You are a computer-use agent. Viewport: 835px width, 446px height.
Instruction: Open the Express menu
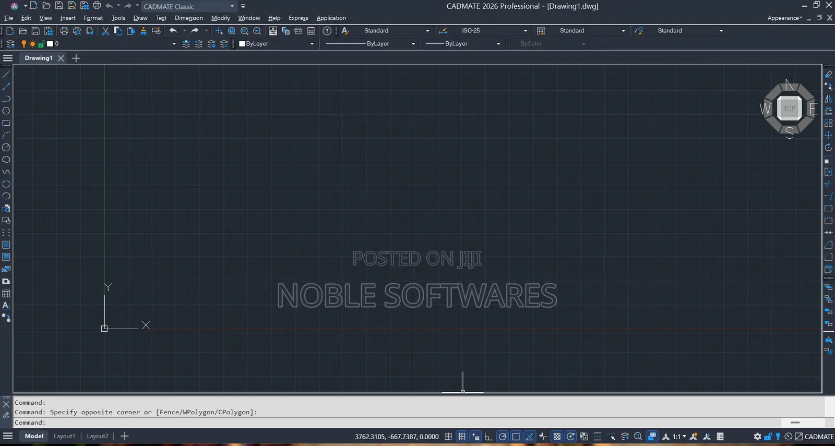299,18
